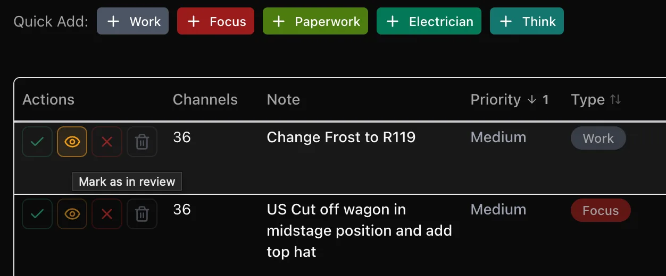Quick add a Work note
666x276 pixels.
(132, 21)
